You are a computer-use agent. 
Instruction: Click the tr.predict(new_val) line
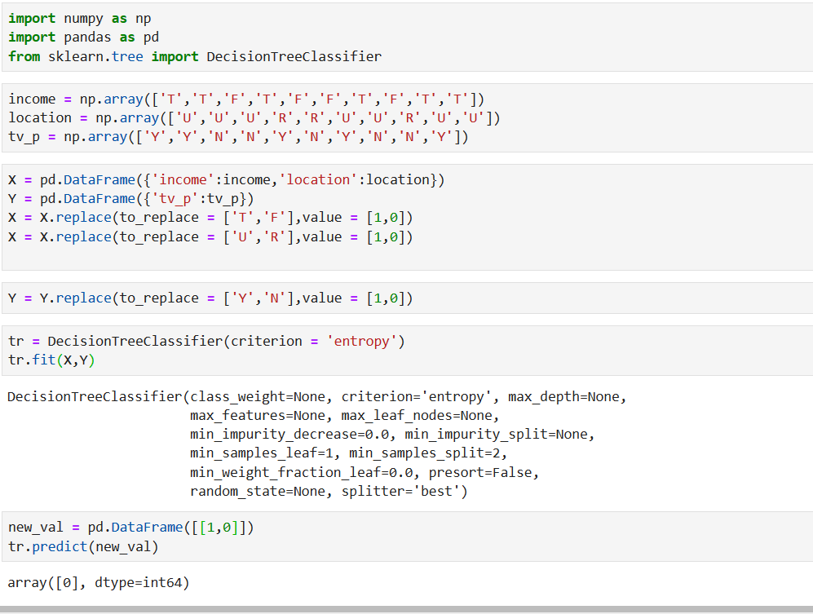pos(83,546)
